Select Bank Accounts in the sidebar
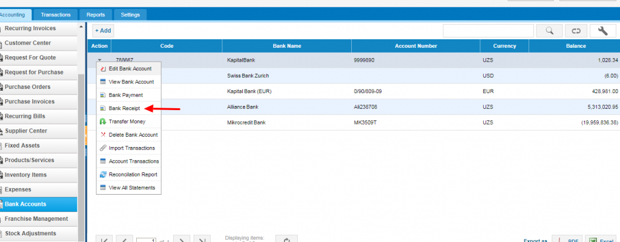The height and width of the screenshot is (242, 620). click(38, 204)
